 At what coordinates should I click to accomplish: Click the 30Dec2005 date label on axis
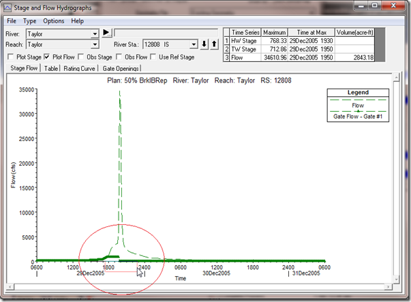(x=216, y=273)
